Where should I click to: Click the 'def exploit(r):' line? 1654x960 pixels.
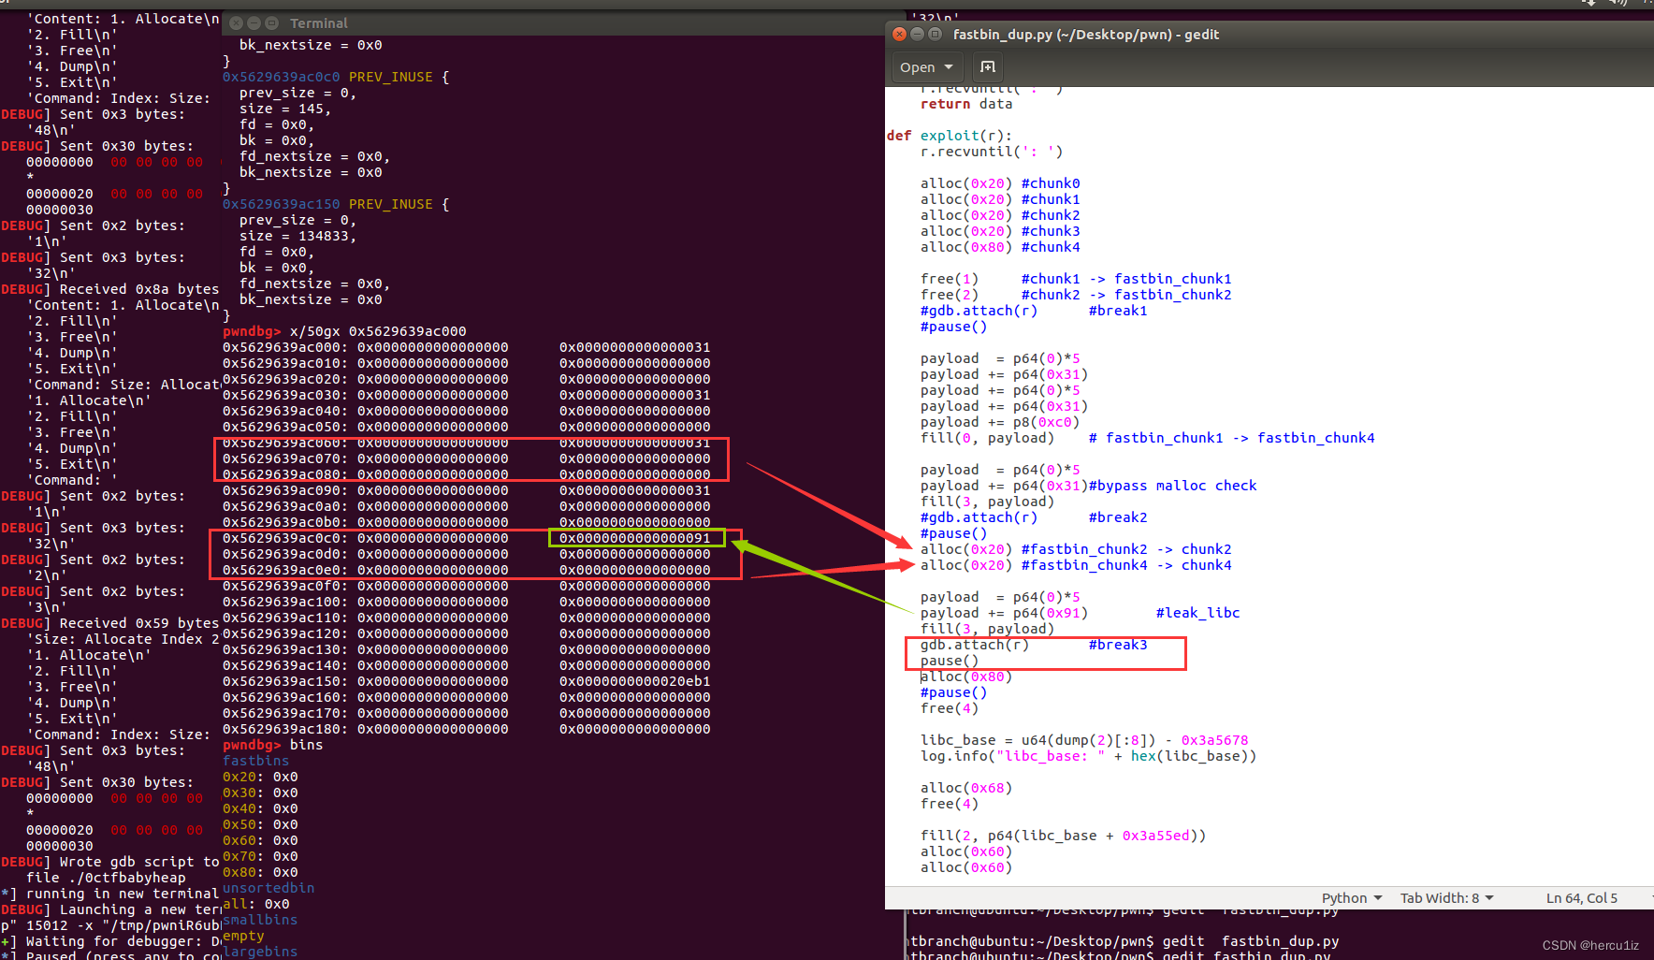tap(950, 136)
